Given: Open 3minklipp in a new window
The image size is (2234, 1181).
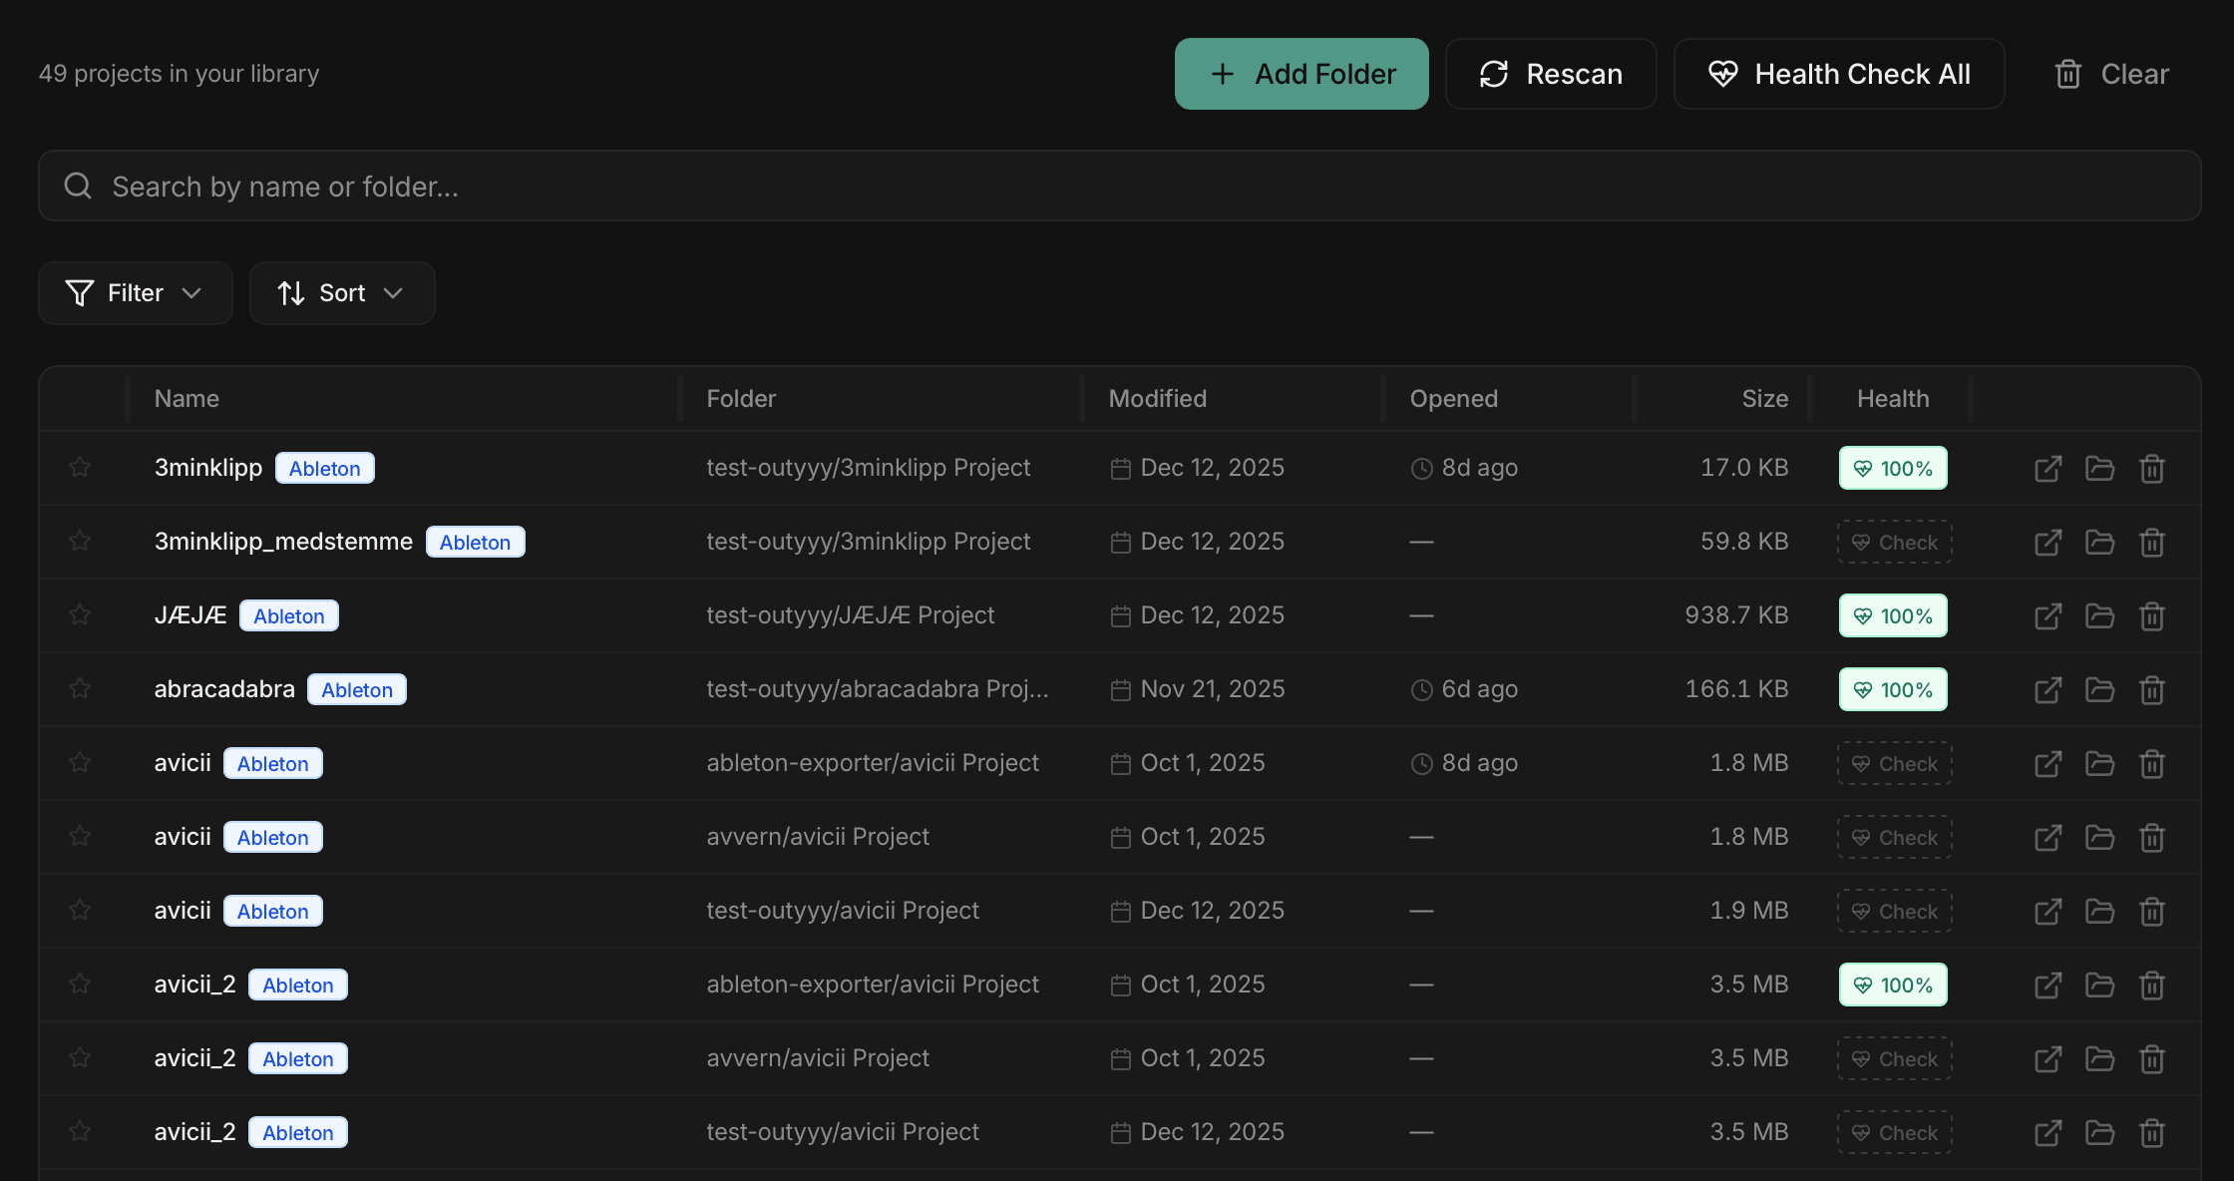Looking at the screenshot, I should point(2048,467).
